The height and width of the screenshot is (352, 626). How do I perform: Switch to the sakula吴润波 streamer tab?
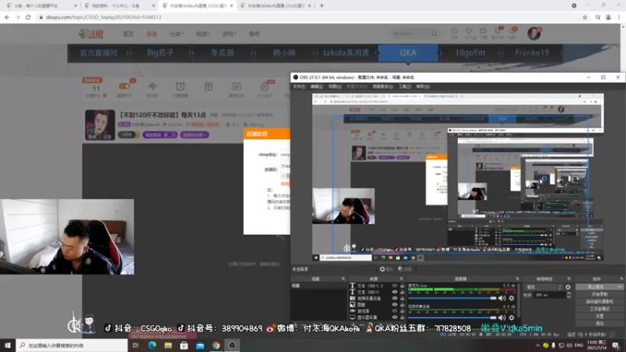346,52
